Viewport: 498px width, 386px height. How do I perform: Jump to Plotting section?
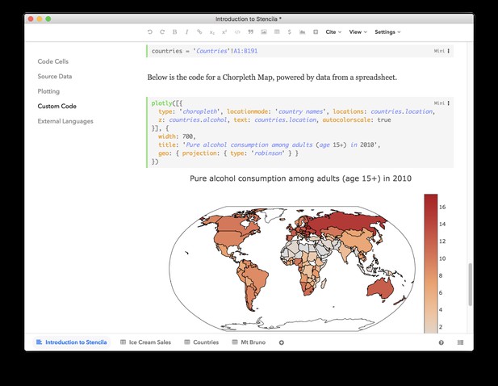click(48, 91)
